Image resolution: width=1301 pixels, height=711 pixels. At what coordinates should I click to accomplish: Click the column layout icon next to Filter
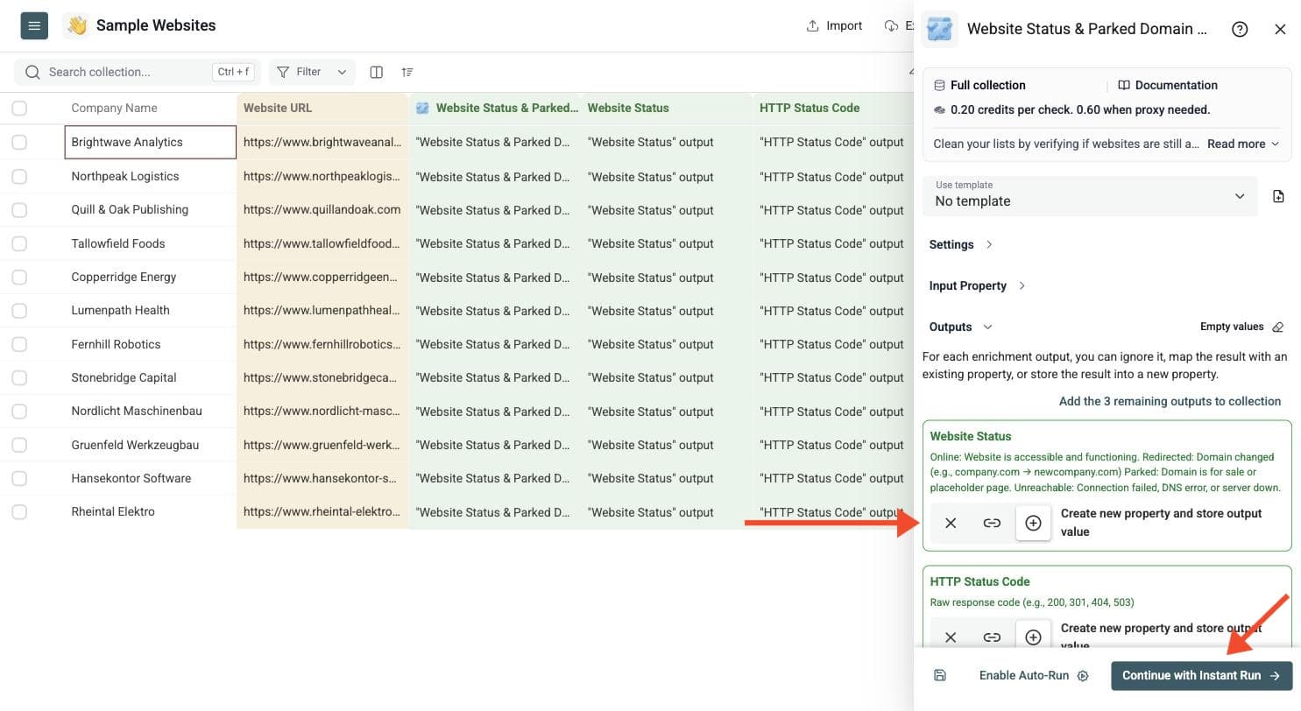pos(377,72)
